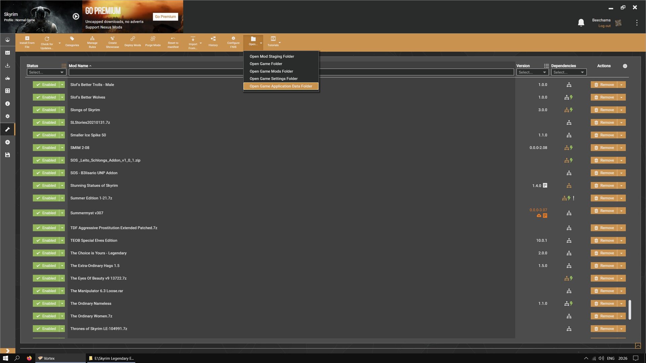
Task: Open History panel
Action: point(213,42)
